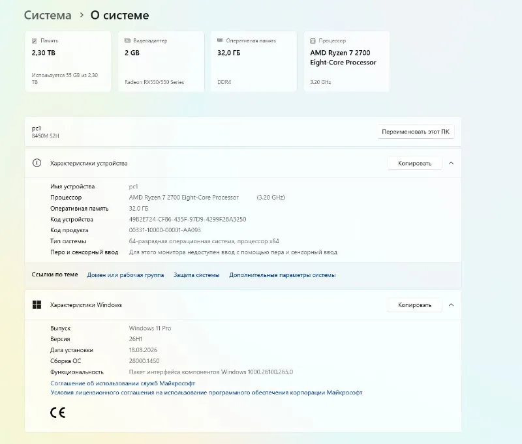The width and height of the screenshot is (522, 444).
Task: Collapse the Характеристики Windows section chevron
Action: click(451, 304)
